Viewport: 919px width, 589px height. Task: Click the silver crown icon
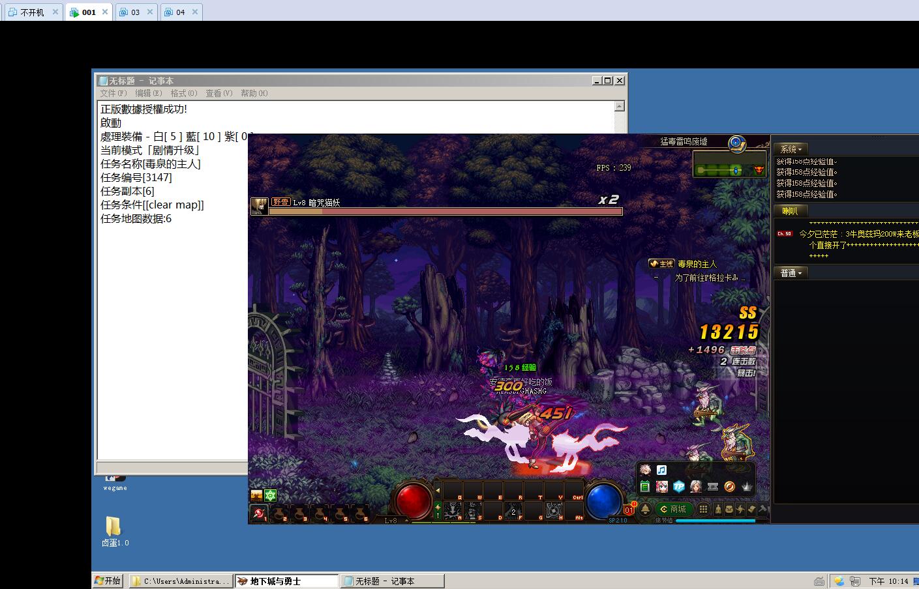pyautogui.click(x=747, y=487)
